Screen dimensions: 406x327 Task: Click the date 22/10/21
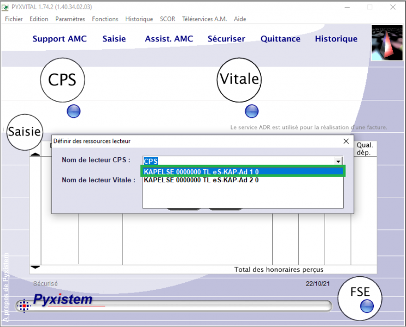[x=317, y=283]
